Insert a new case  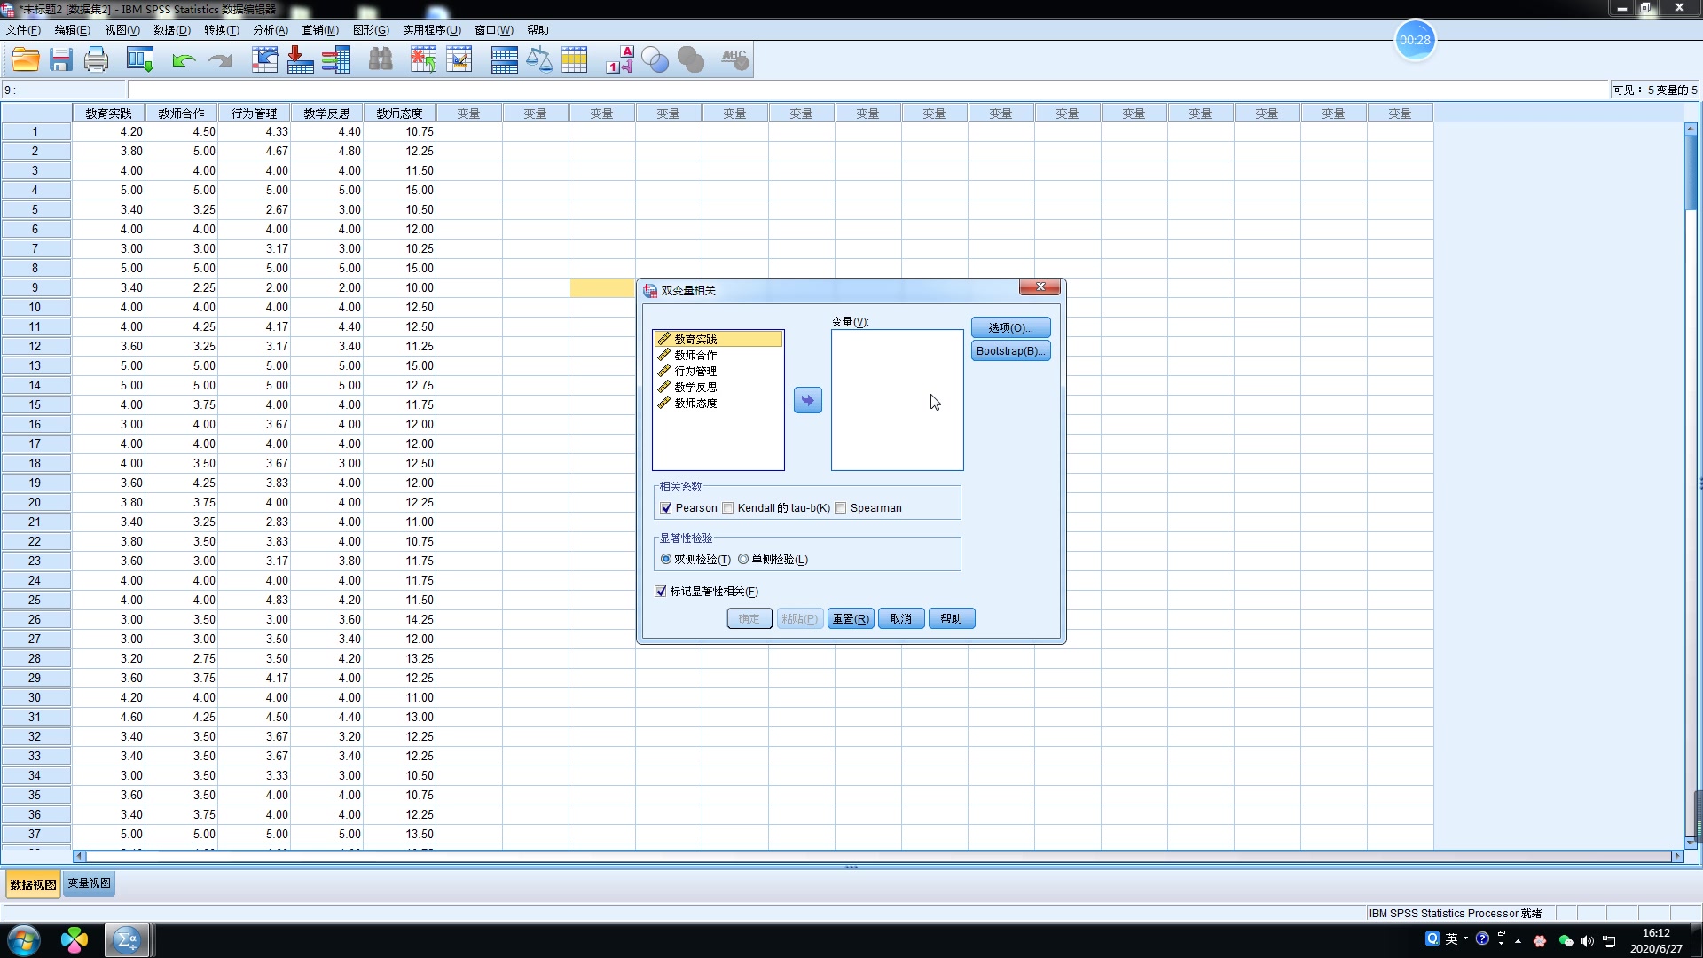[422, 59]
